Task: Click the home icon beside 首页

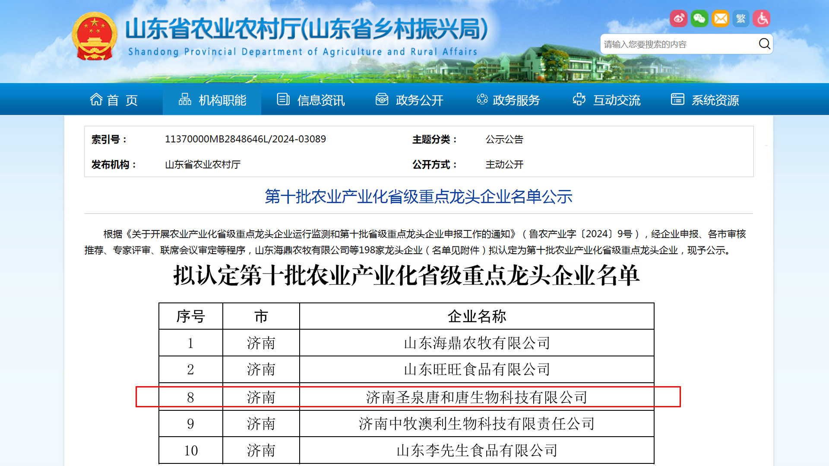Action: tap(96, 100)
